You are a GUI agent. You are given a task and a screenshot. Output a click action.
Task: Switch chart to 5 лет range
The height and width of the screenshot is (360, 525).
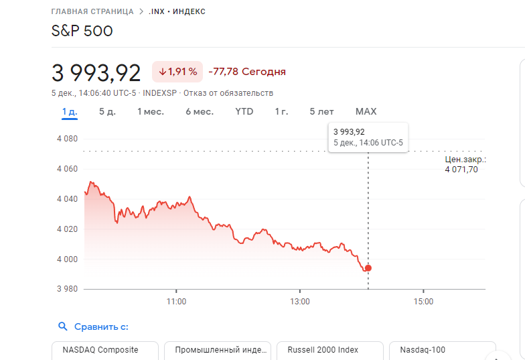321,111
